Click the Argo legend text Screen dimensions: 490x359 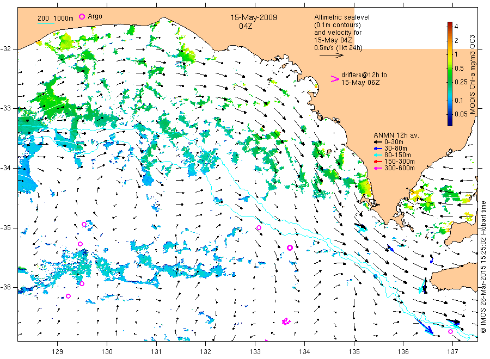(95, 16)
